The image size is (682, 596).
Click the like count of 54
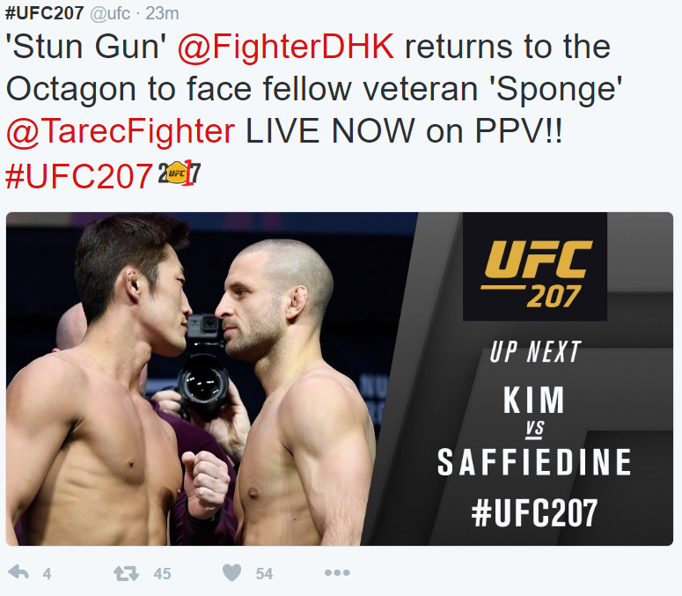(x=264, y=573)
